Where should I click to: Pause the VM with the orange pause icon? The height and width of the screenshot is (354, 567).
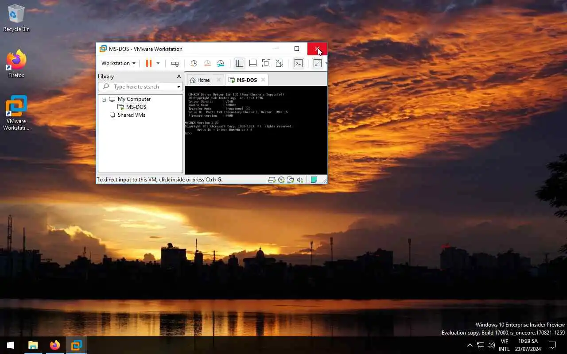tap(149, 63)
